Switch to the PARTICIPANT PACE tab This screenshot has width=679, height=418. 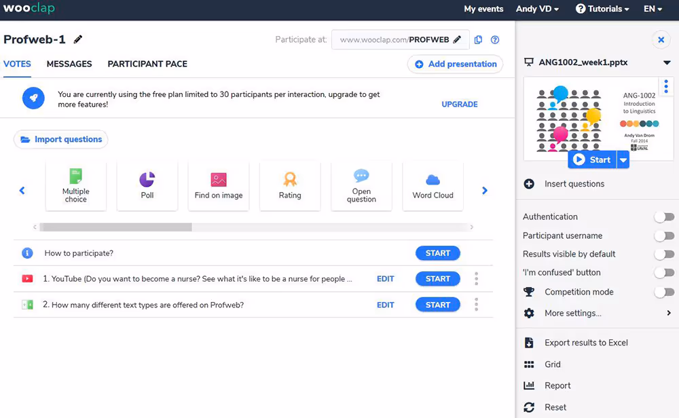[x=147, y=64]
